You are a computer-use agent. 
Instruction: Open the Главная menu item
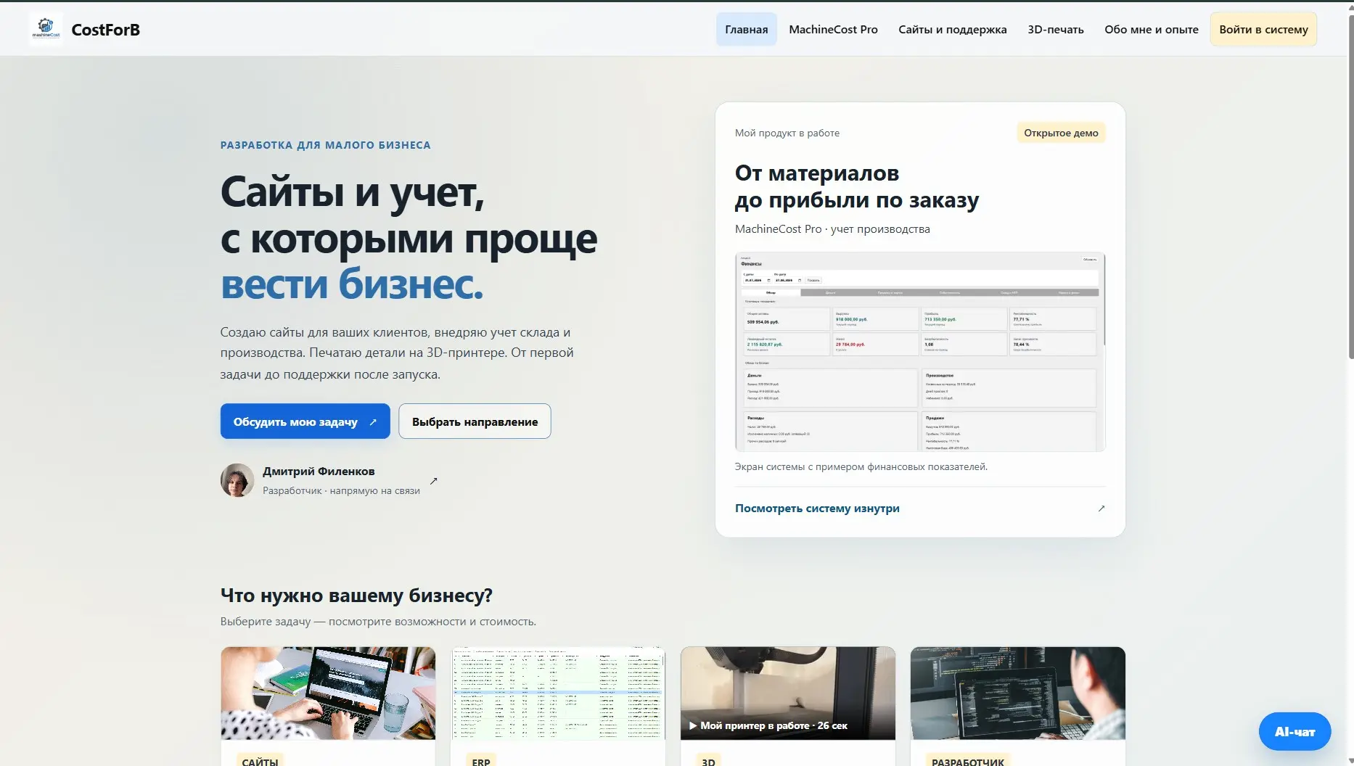746,29
